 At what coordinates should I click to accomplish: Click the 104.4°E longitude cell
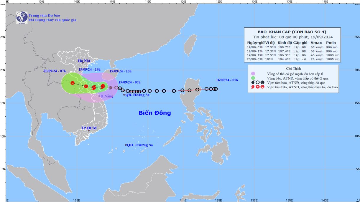[285, 59]
